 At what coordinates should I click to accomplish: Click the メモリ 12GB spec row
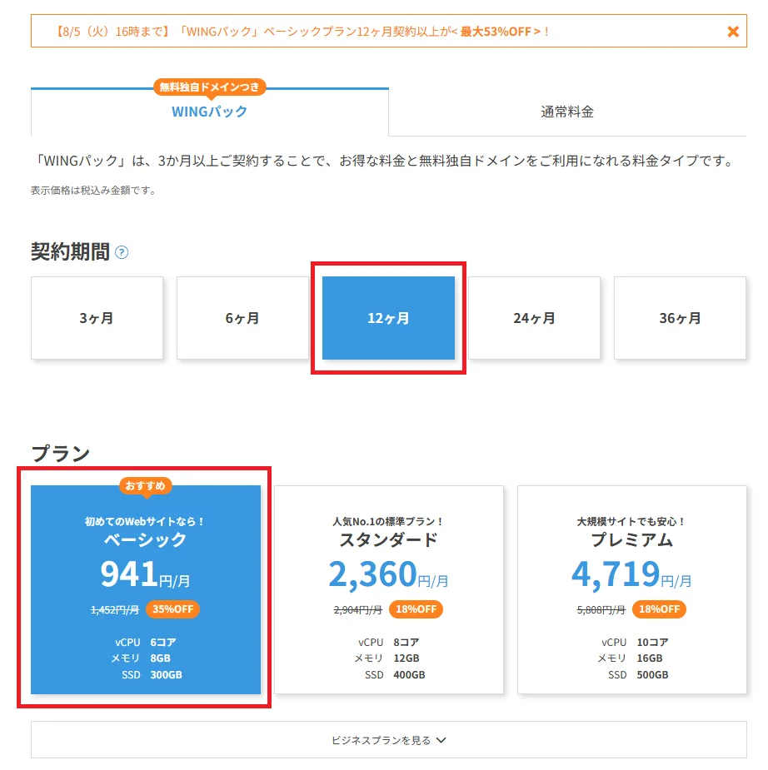pos(387,658)
